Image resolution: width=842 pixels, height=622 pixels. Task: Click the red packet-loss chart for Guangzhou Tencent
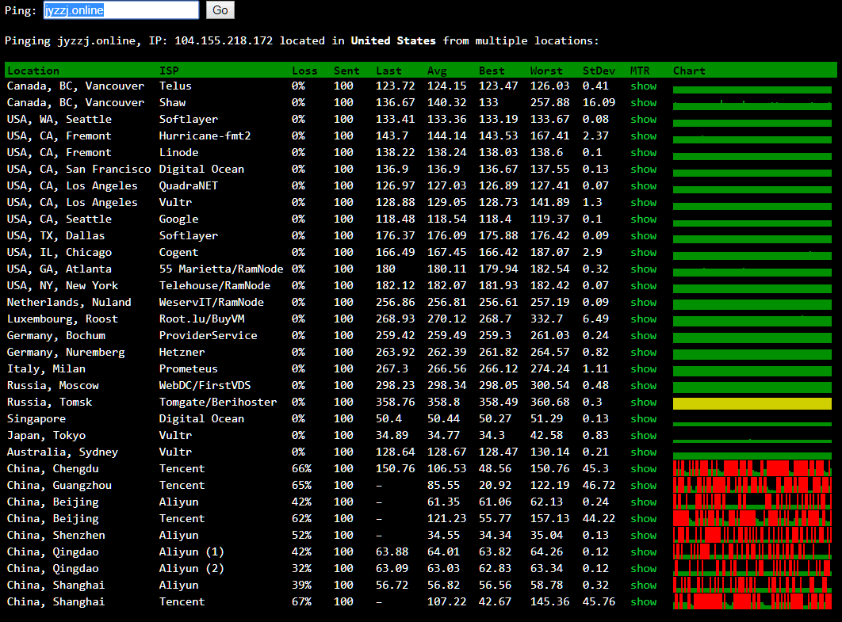tap(752, 486)
